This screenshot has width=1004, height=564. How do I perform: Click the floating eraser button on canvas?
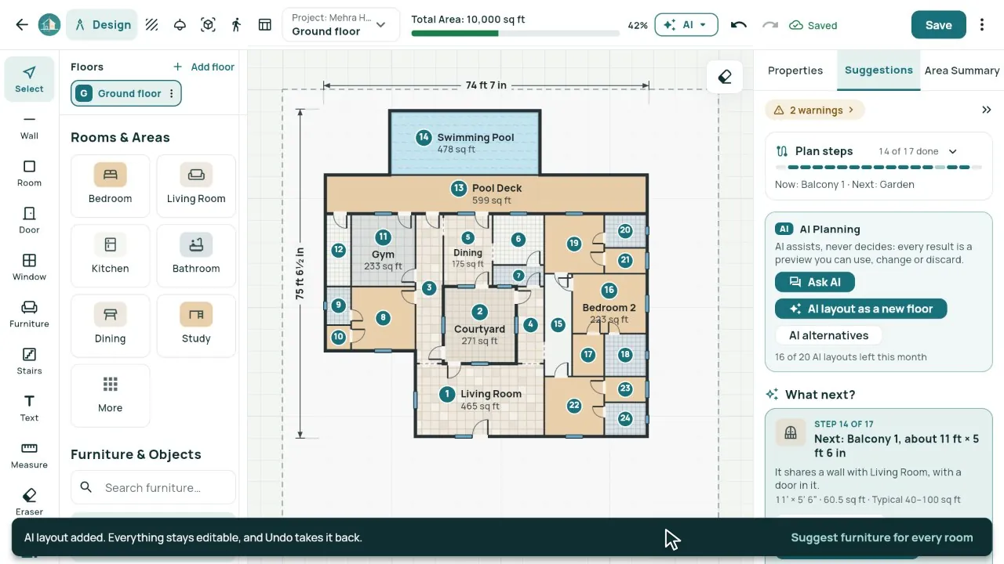click(x=725, y=77)
